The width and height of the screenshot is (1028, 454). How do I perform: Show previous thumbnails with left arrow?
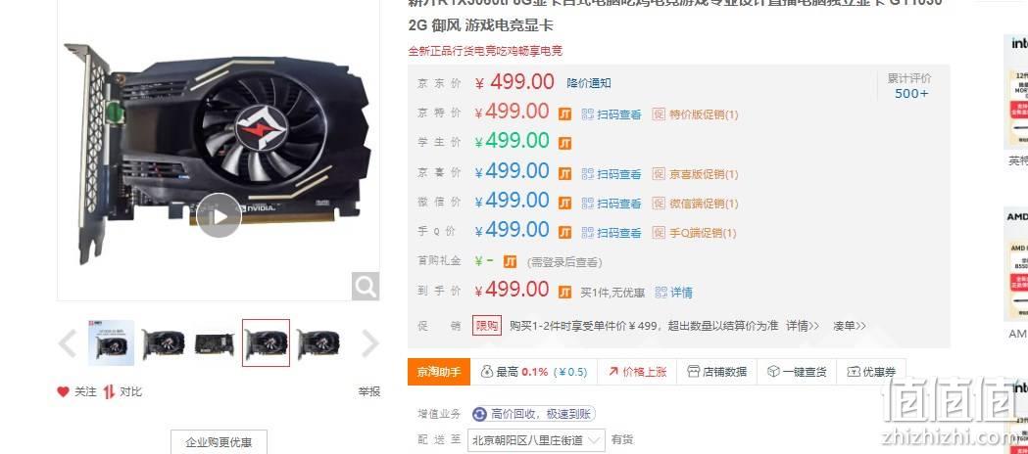pyautogui.click(x=68, y=343)
